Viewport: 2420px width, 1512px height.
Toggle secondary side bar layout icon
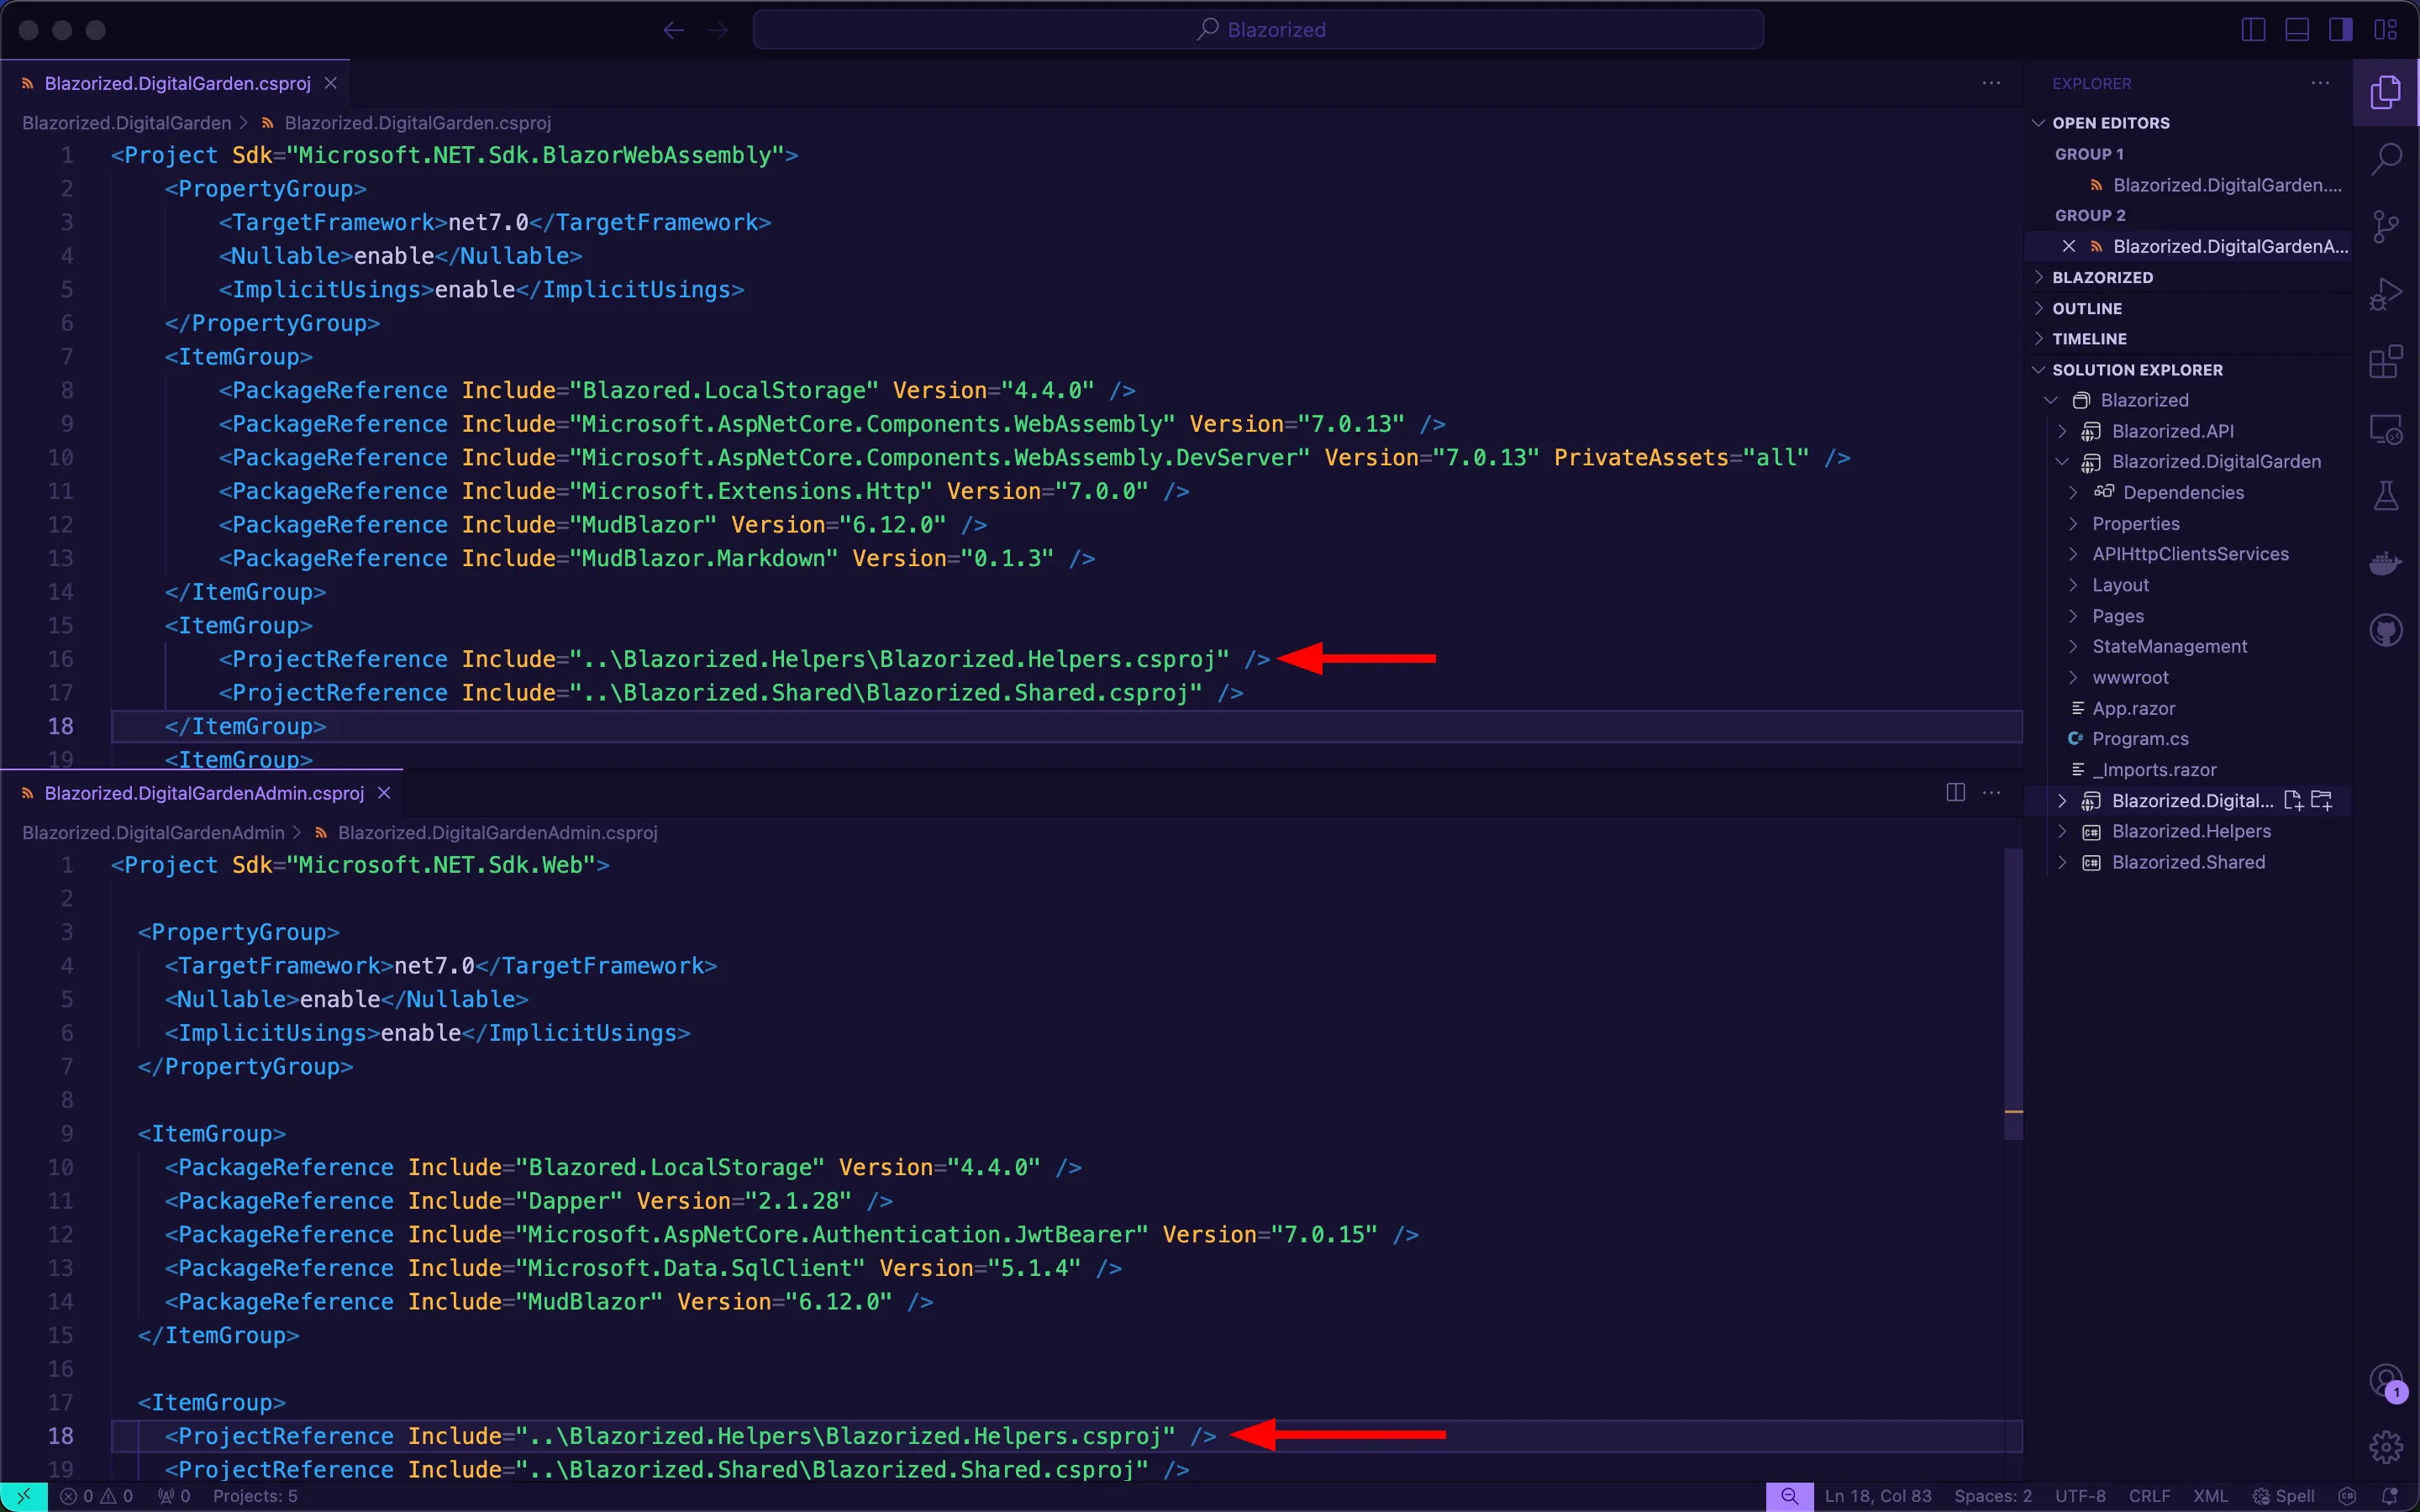pos(2341,30)
